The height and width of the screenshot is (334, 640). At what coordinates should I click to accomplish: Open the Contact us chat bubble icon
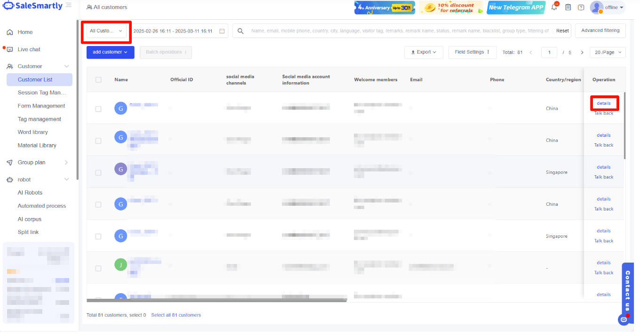point(624,319)
